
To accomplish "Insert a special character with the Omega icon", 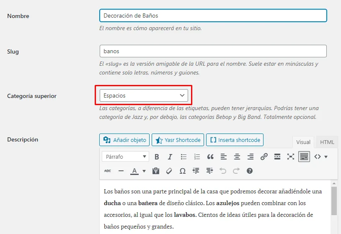I will pyautogui.click(x=182, y=171).
